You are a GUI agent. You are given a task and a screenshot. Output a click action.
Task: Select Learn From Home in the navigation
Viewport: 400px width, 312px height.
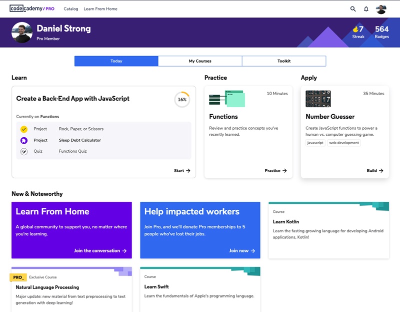click(100, 9)
